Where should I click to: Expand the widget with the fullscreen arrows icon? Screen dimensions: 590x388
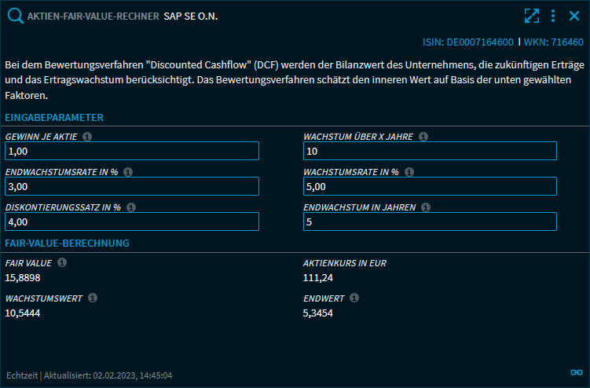[532, 16]
